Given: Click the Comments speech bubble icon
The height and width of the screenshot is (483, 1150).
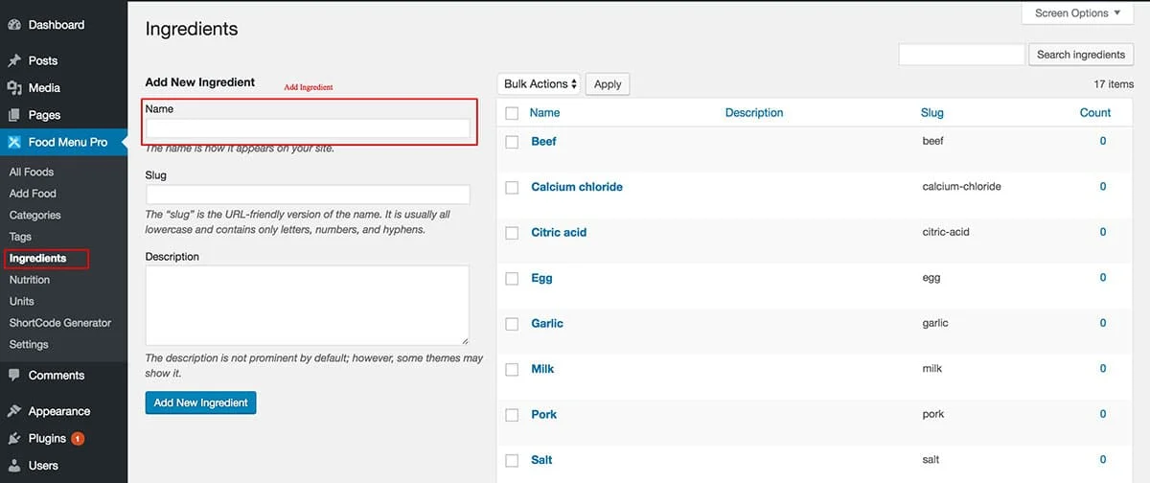Looking at the screenshot, I should pos(14,376).
